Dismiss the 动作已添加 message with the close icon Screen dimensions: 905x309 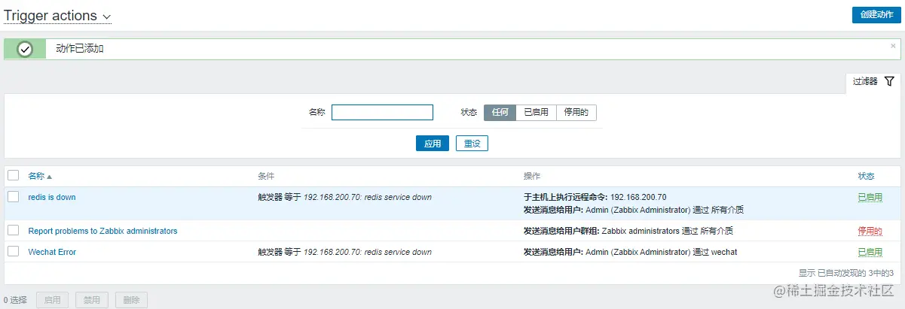(894, 46)
